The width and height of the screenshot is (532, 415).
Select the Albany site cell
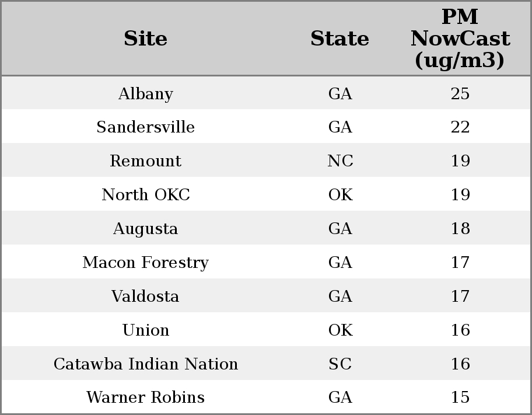click(145, 93)
